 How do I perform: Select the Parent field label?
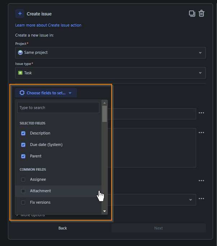tap(36, 156)
